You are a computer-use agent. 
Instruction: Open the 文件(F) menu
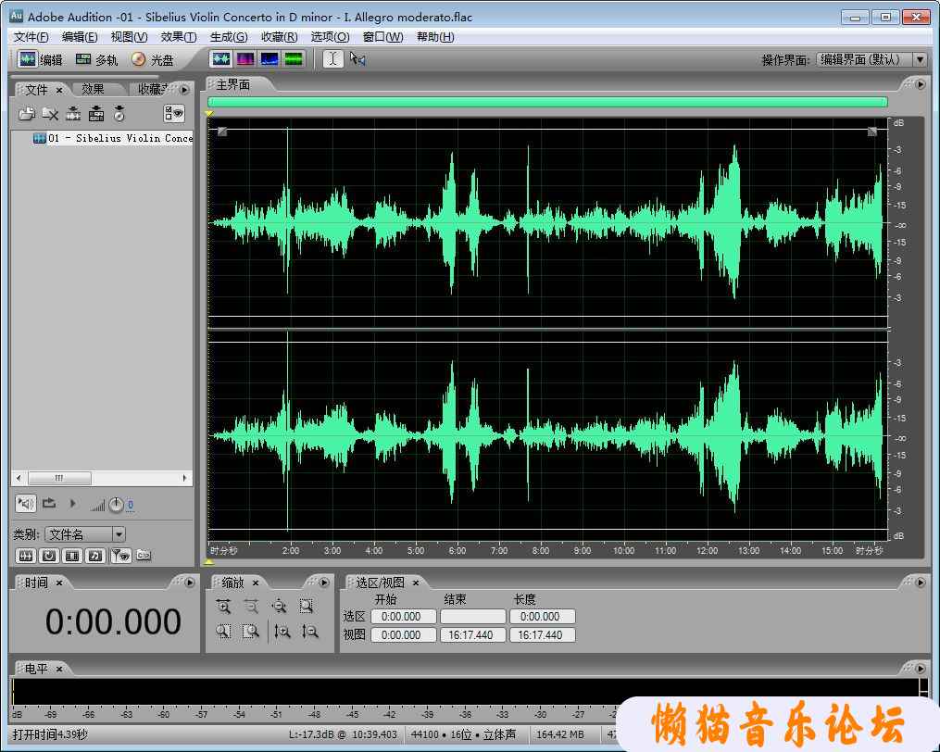pos(31,37)
